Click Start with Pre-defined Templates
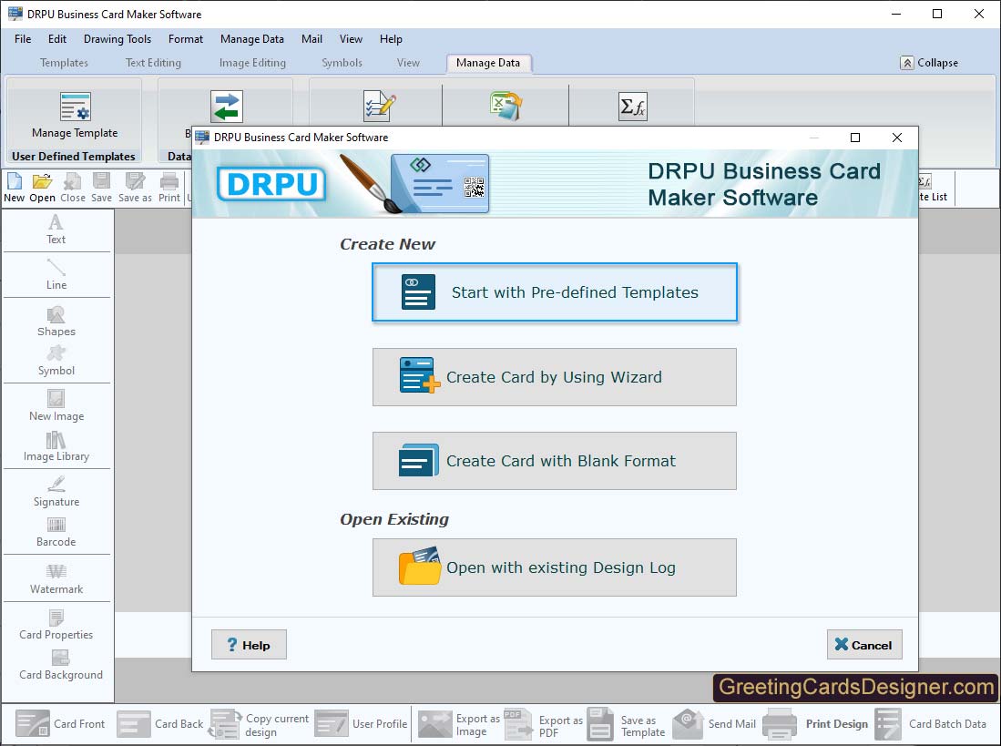The image size is (1001, 746). coord(555,292)
